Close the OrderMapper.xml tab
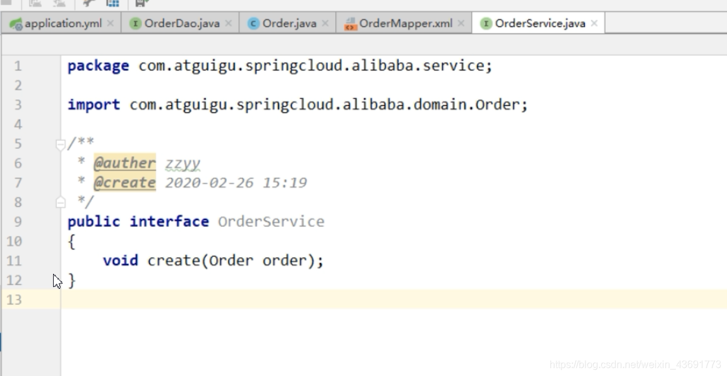Image resolution: width=727 pixels, height=376 pixels. click(x=461, y=23)
